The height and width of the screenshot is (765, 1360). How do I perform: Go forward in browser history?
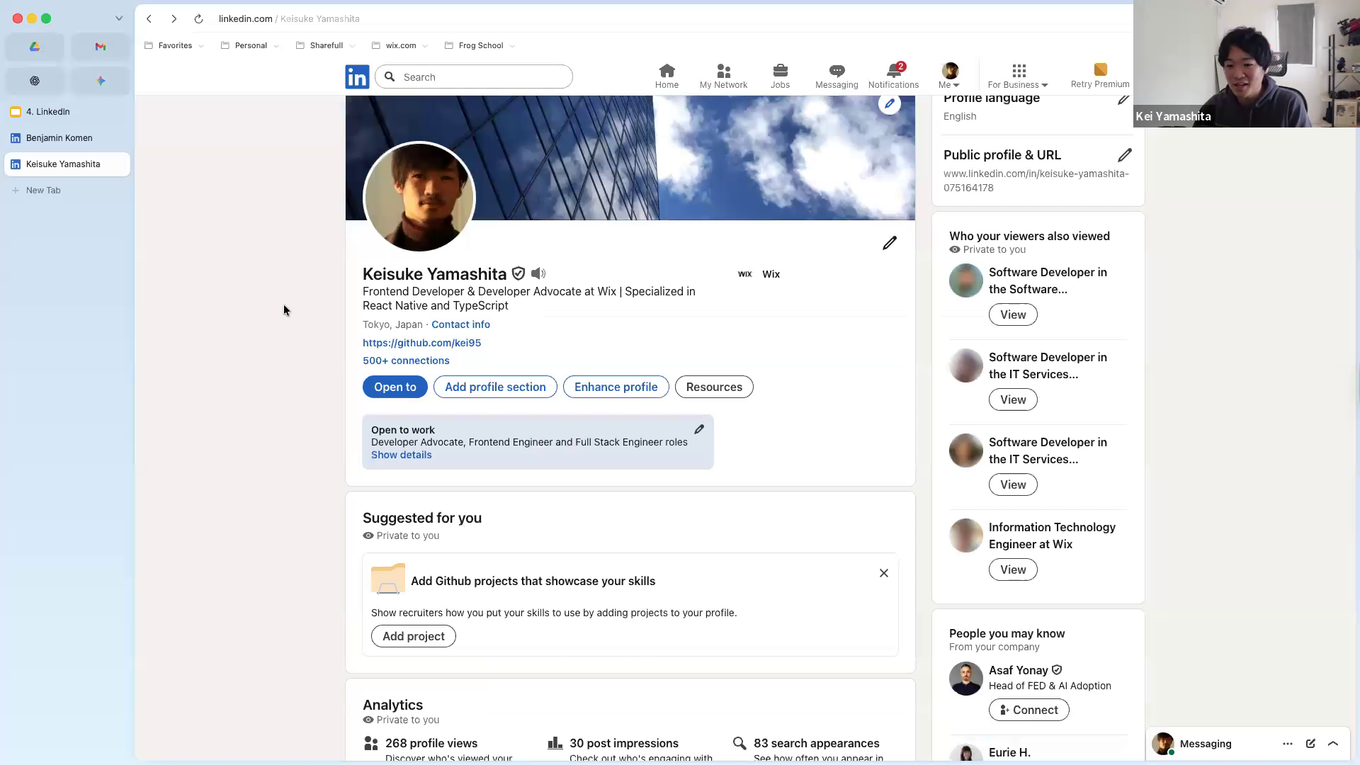(174, 18)
